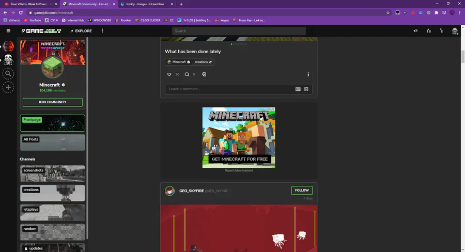
Task: Follow GEO_SKYFIRE
Action: click(x=302, y=191)
